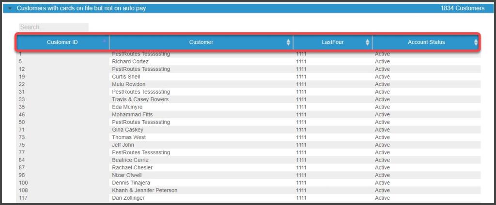
Task: Click the sort arrows icon in Account Status header
Action: tap(476, 42)
